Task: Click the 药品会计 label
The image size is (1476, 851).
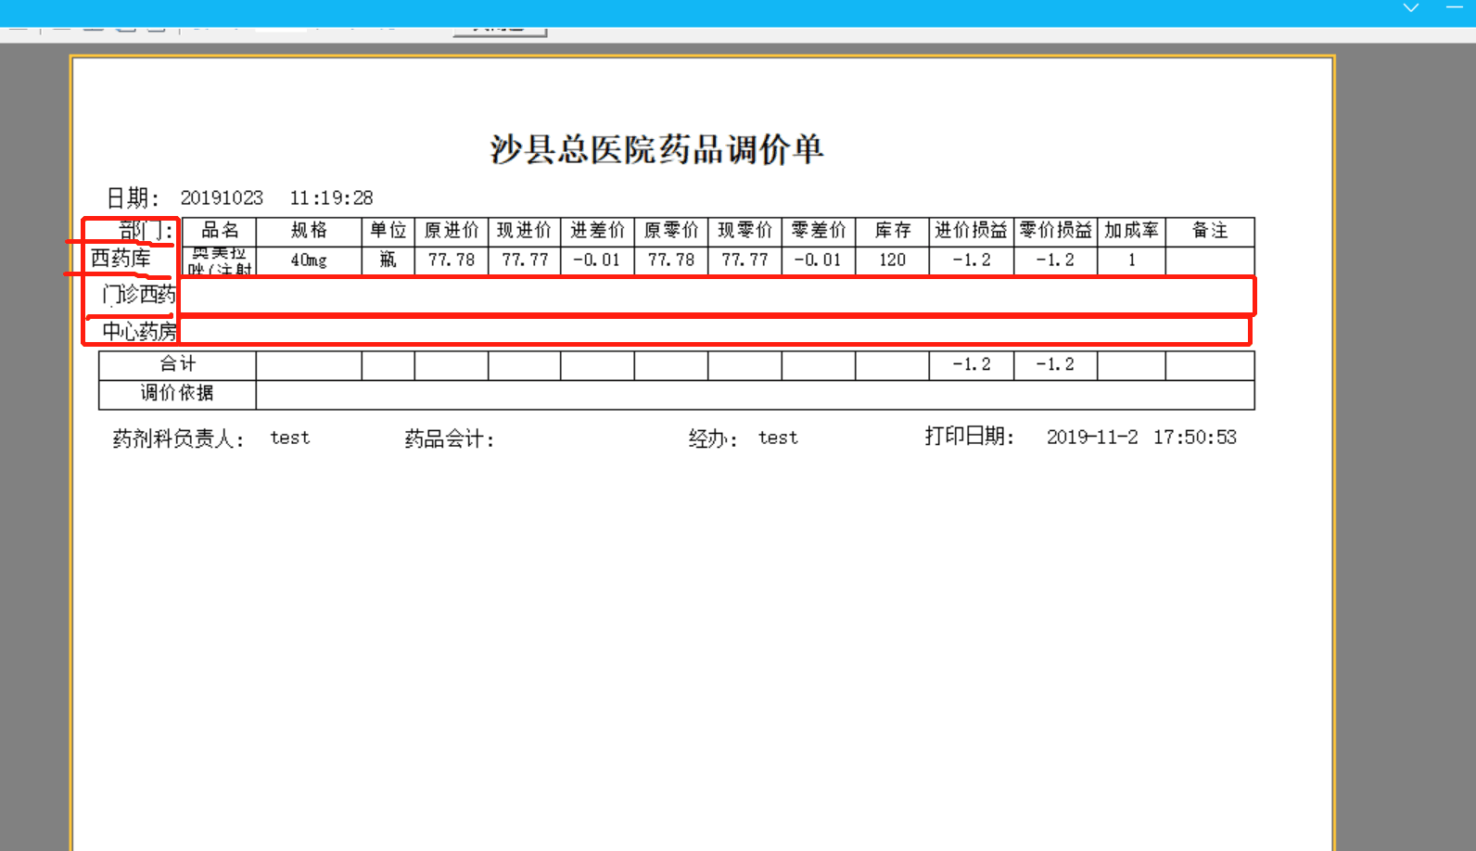Action: point(449,438)
